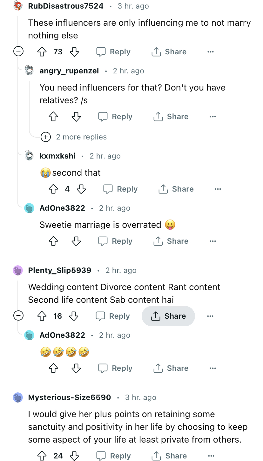Viewport: 263px width, 461px height.
Task: Downvote RubDisastrous7524's comment with 73 votes
Action: tap(74, 52)
